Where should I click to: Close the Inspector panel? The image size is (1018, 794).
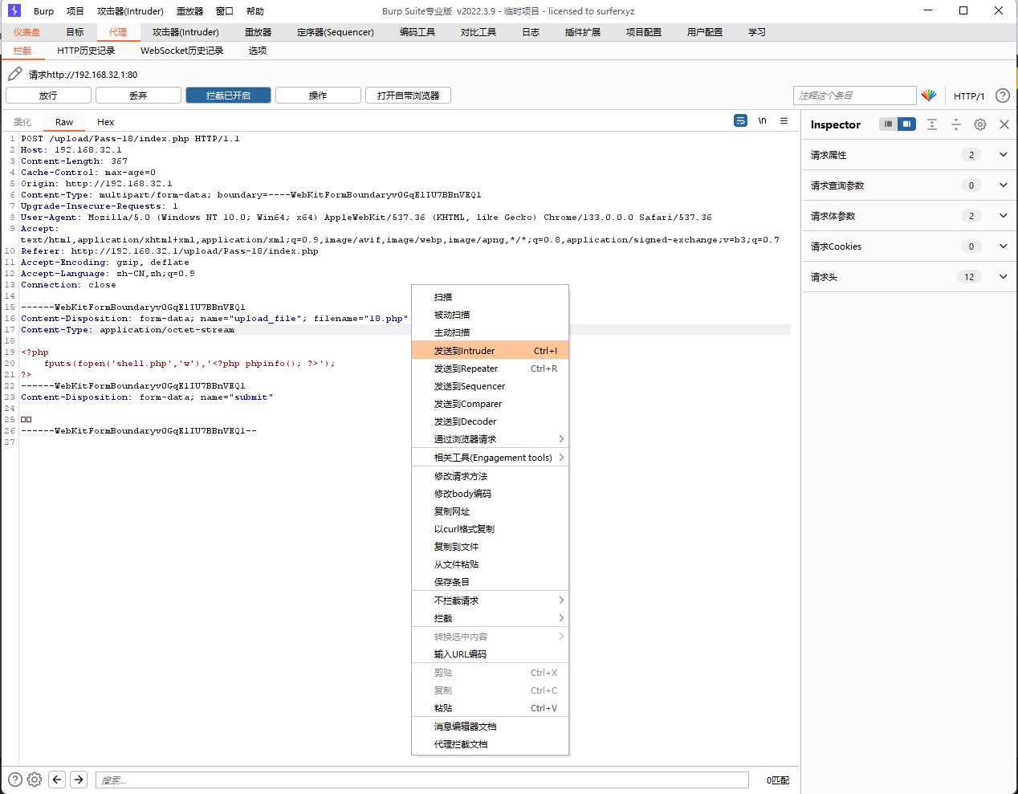[1004, 124]
